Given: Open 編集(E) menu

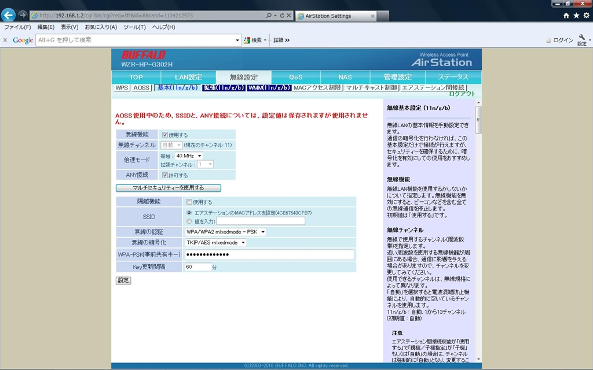Looking at the screenshot, I should [46, 27].
